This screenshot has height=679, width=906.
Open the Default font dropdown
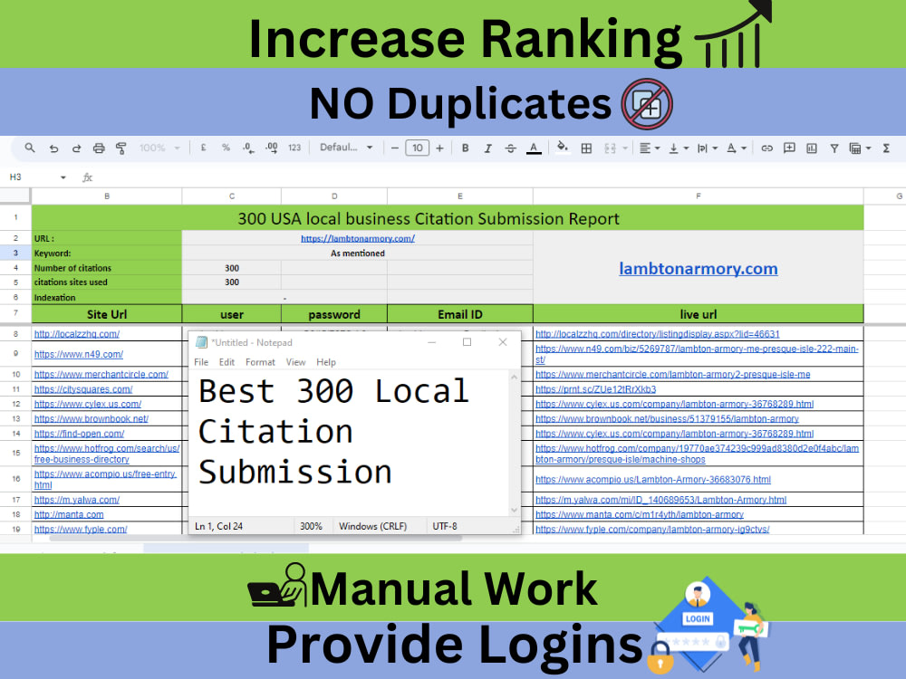click(x=346, y=148)
